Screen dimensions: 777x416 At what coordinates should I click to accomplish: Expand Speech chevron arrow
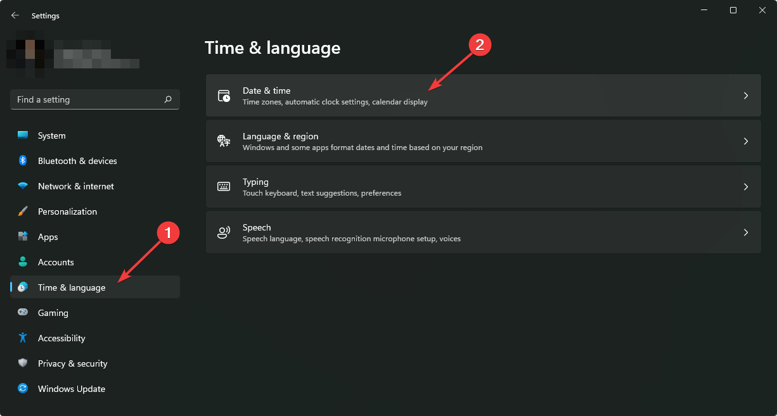coord(746,232)
